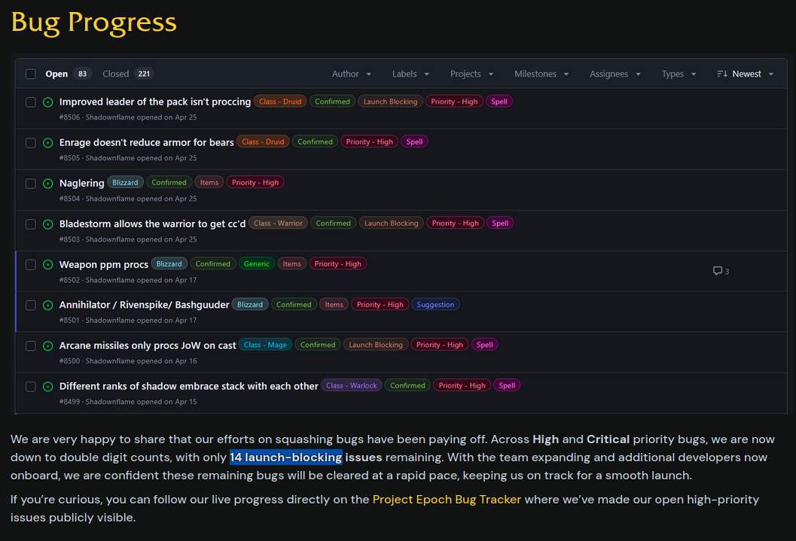Click Blizzard label on Naglering row

(125, 183)
